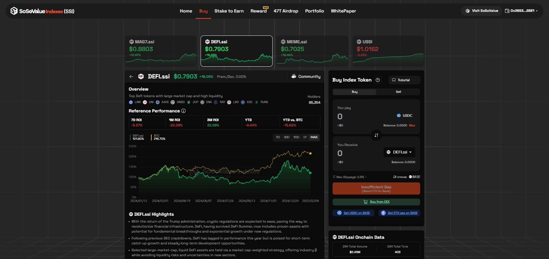Click the Uniswap label
Screen dimensions: 549x259
pos(400,177)
